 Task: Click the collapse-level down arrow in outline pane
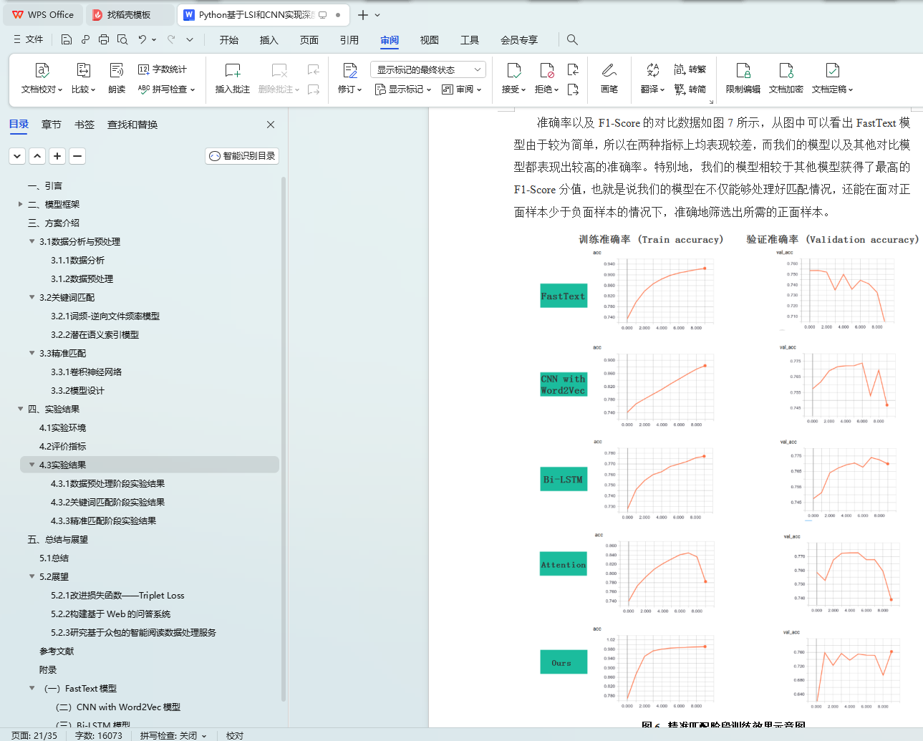coord(17,156)
